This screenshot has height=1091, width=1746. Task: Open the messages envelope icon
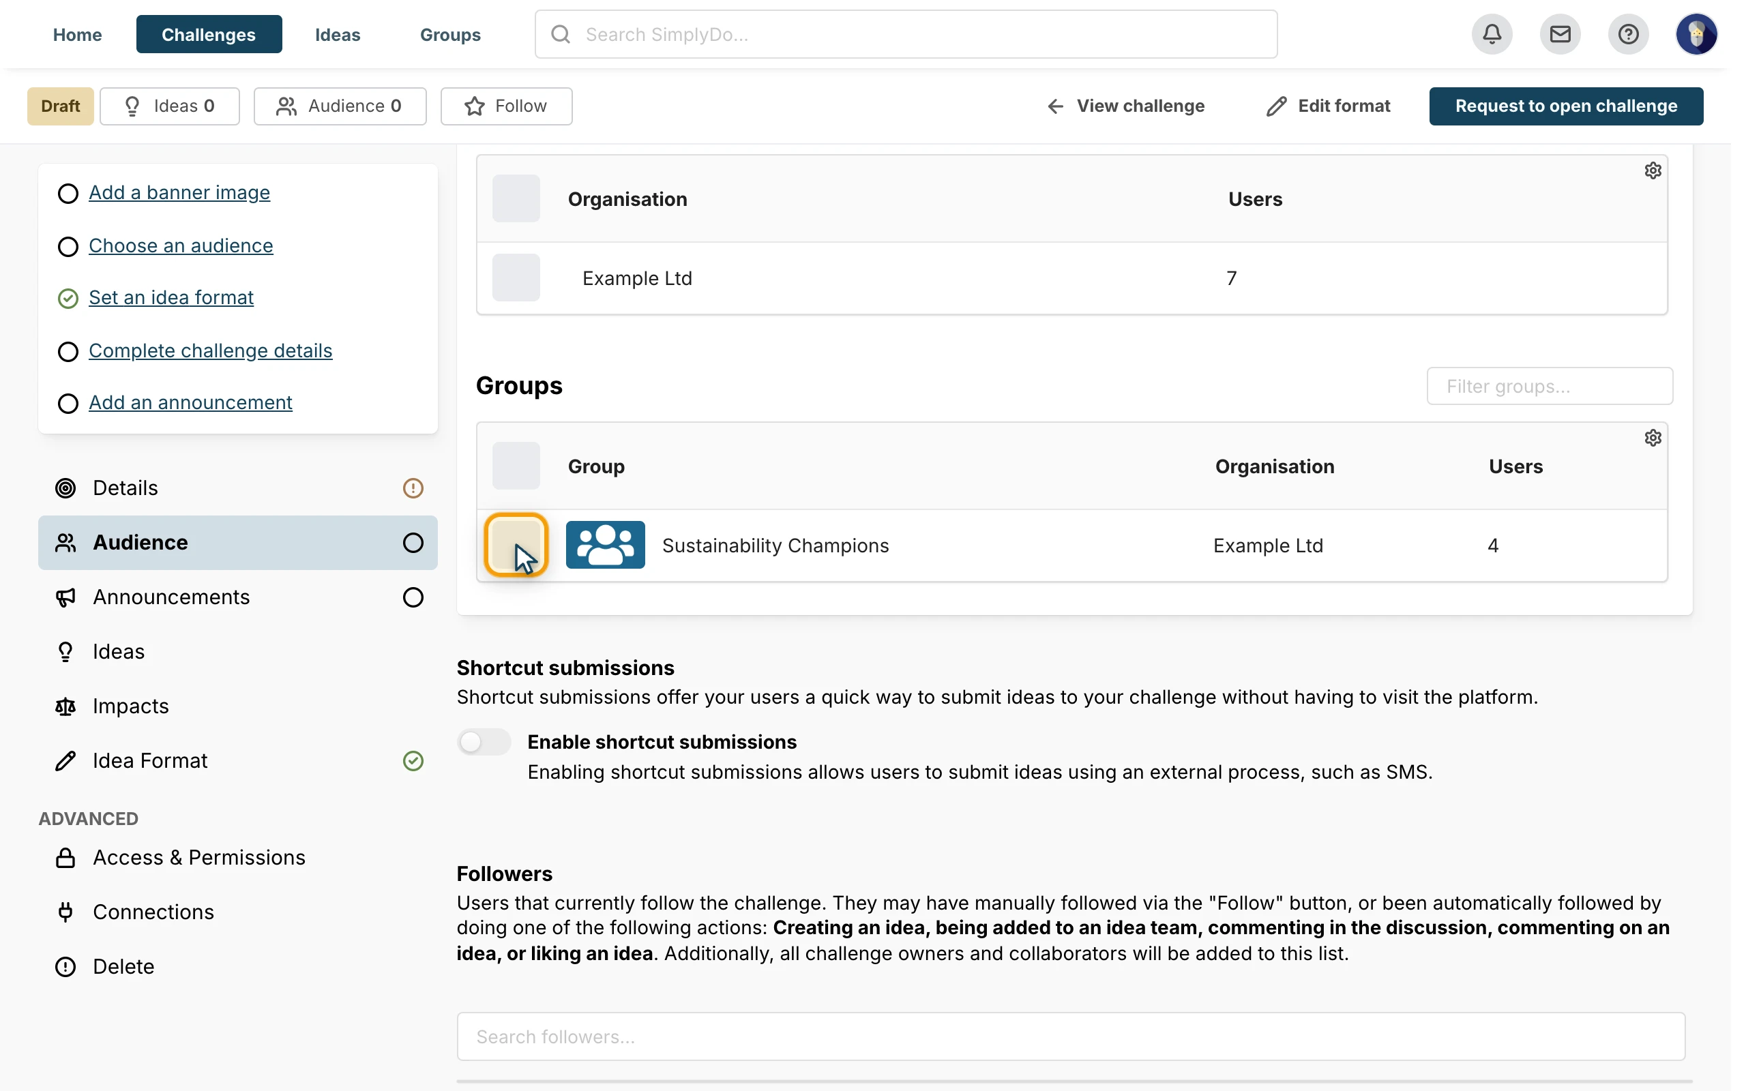tap(1560, 34)
